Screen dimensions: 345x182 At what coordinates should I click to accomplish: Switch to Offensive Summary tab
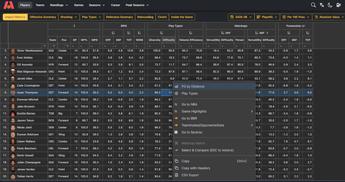click(x=43, y=17)
